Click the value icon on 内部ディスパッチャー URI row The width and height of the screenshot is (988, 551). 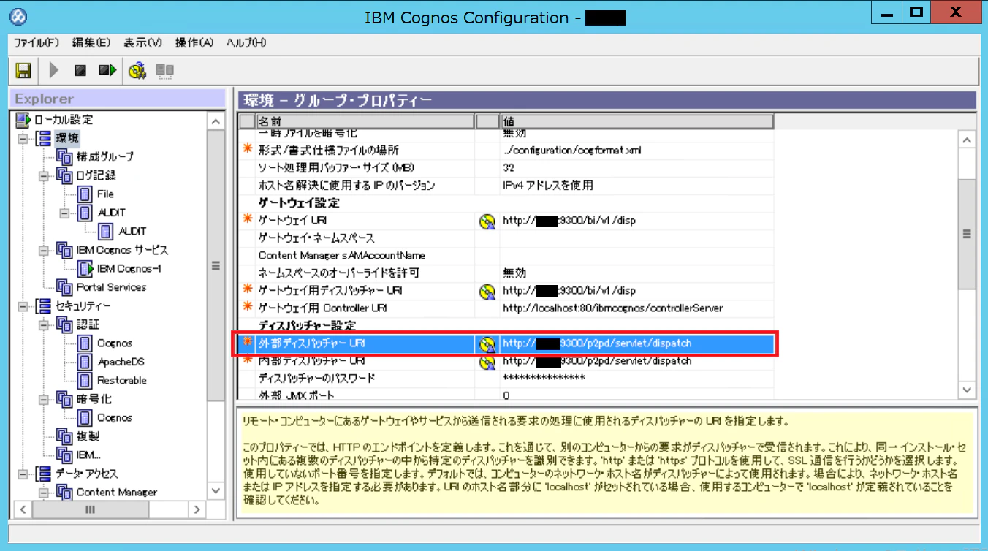coord(487,361)
